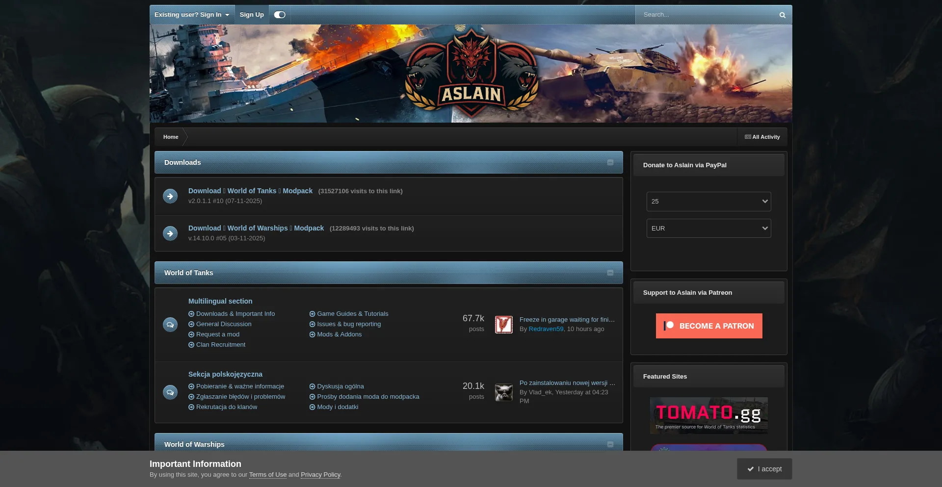Click the Become a Patron button
The height and width of the screenshot is (487, 942).
709,326
